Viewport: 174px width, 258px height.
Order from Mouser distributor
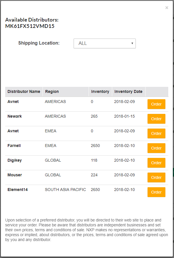point(156,177)
